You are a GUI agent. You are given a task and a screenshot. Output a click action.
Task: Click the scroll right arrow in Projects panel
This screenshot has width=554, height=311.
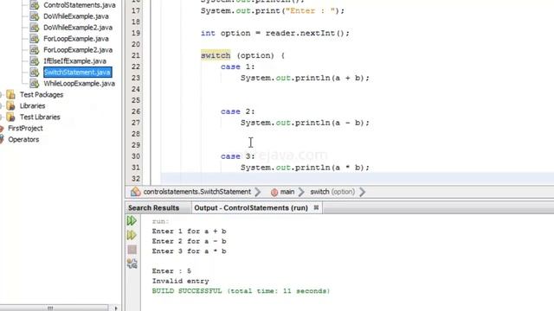(x=116, y=308)
